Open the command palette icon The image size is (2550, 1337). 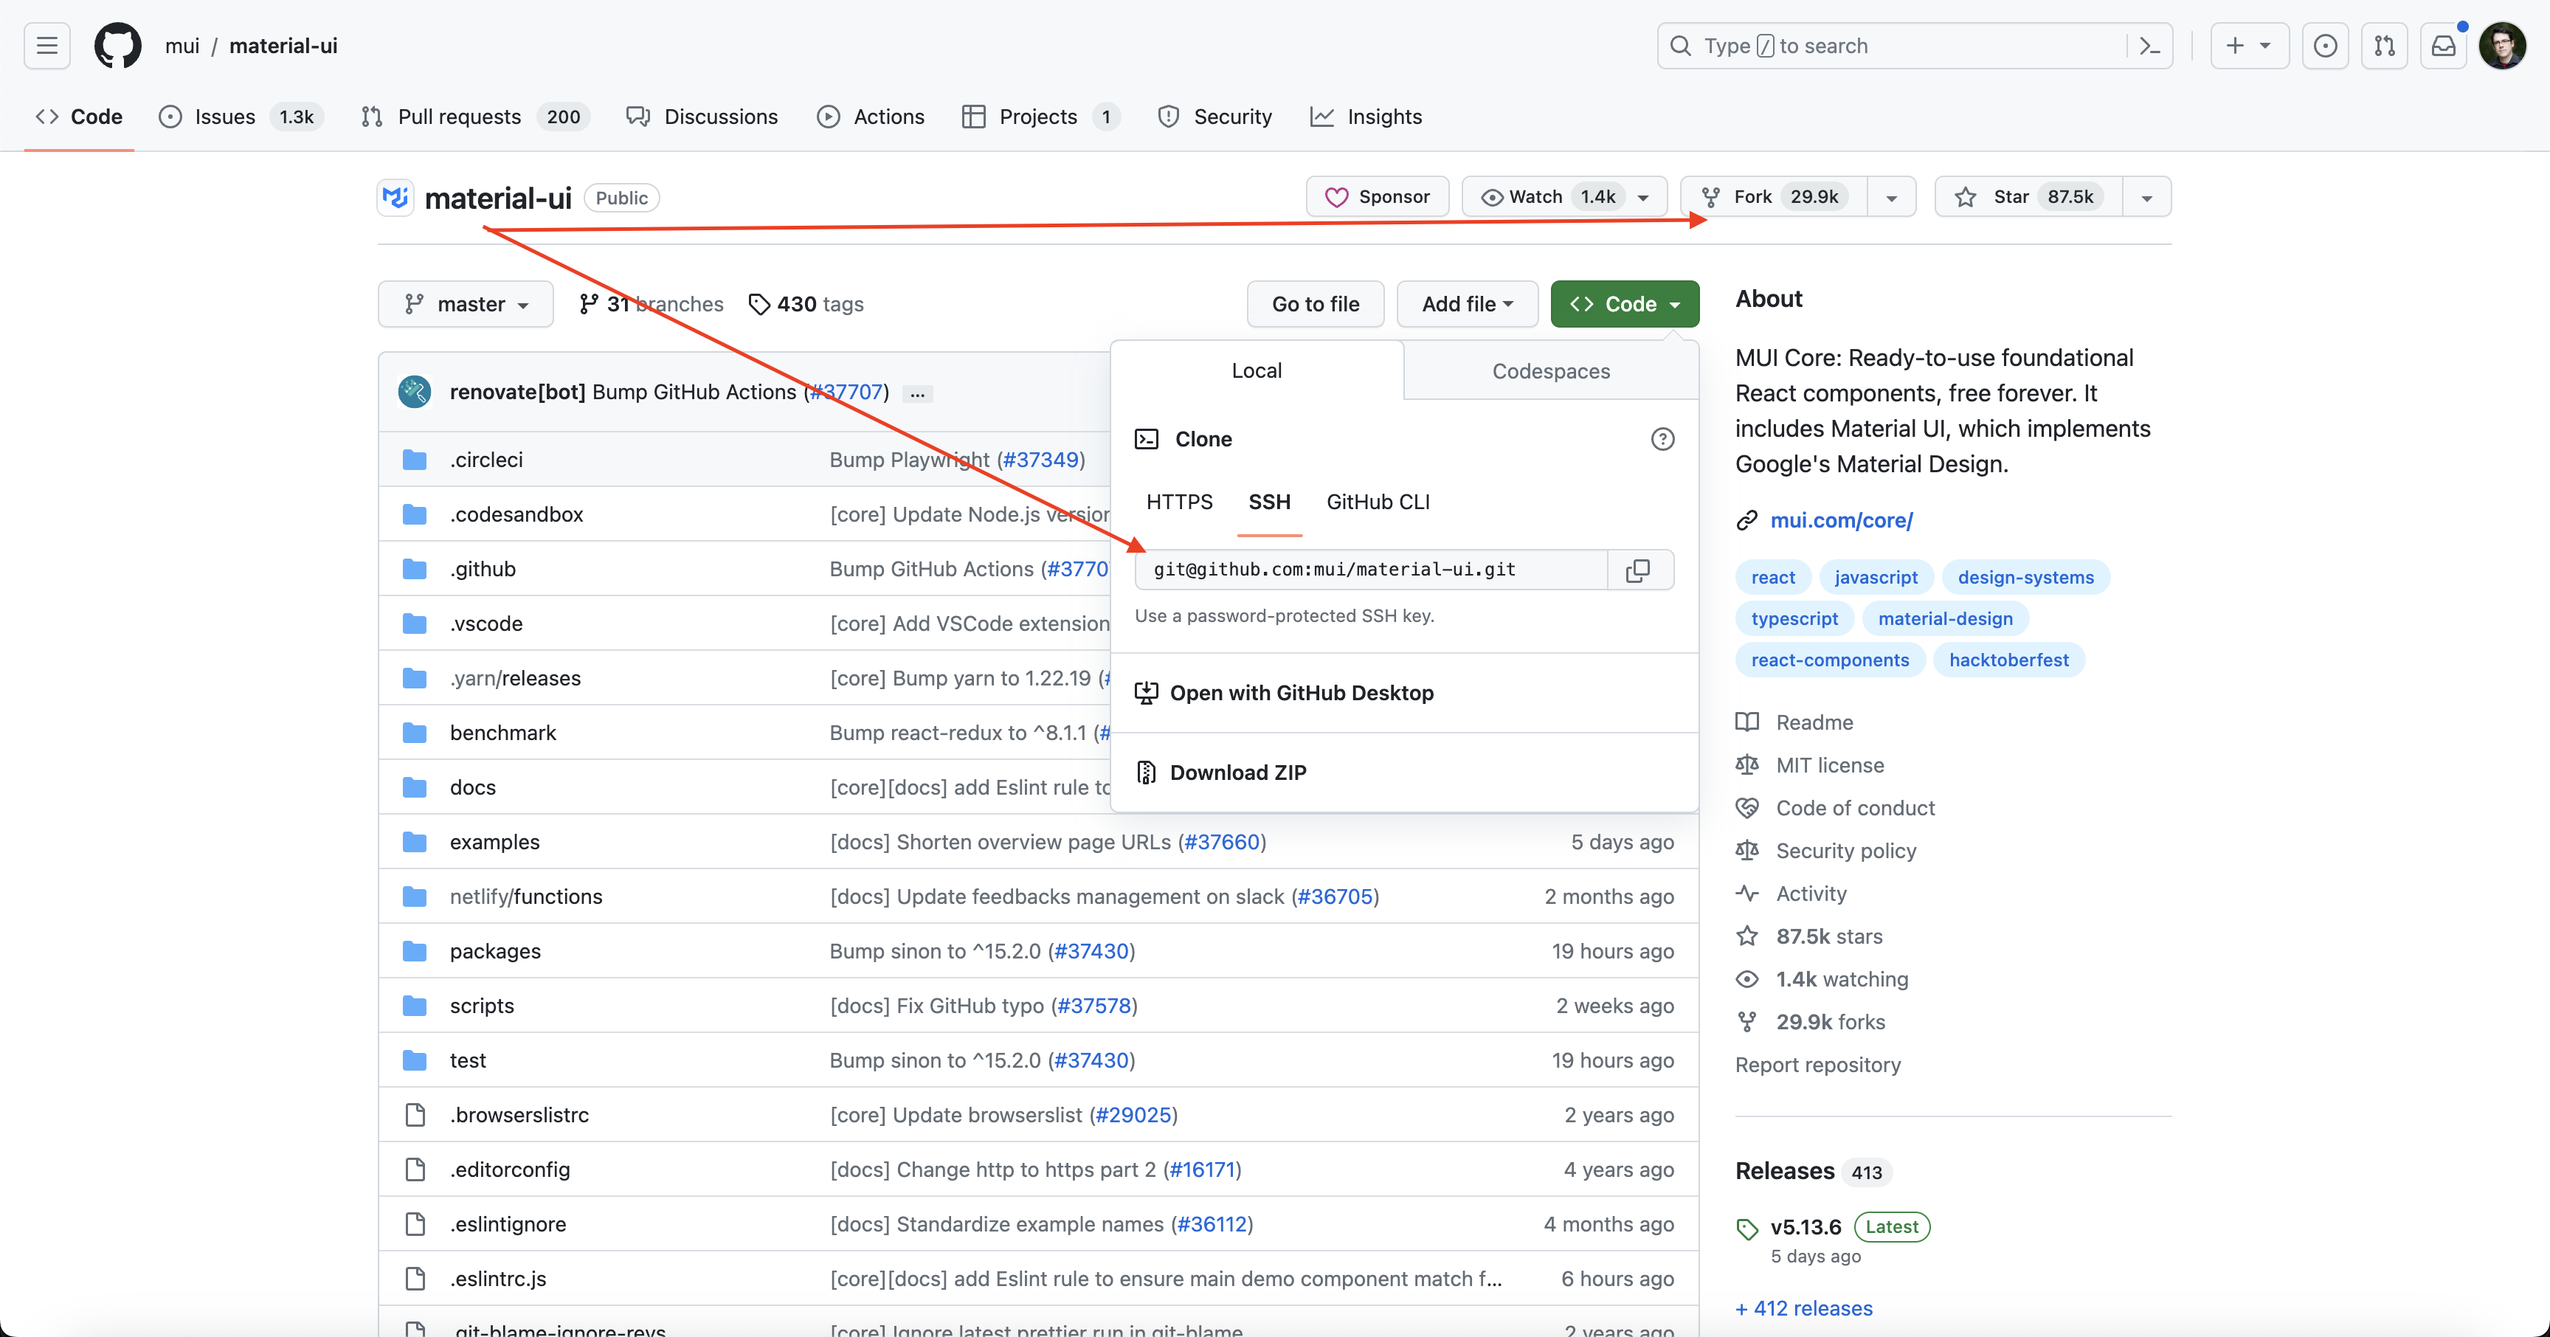coord(2149,46)
